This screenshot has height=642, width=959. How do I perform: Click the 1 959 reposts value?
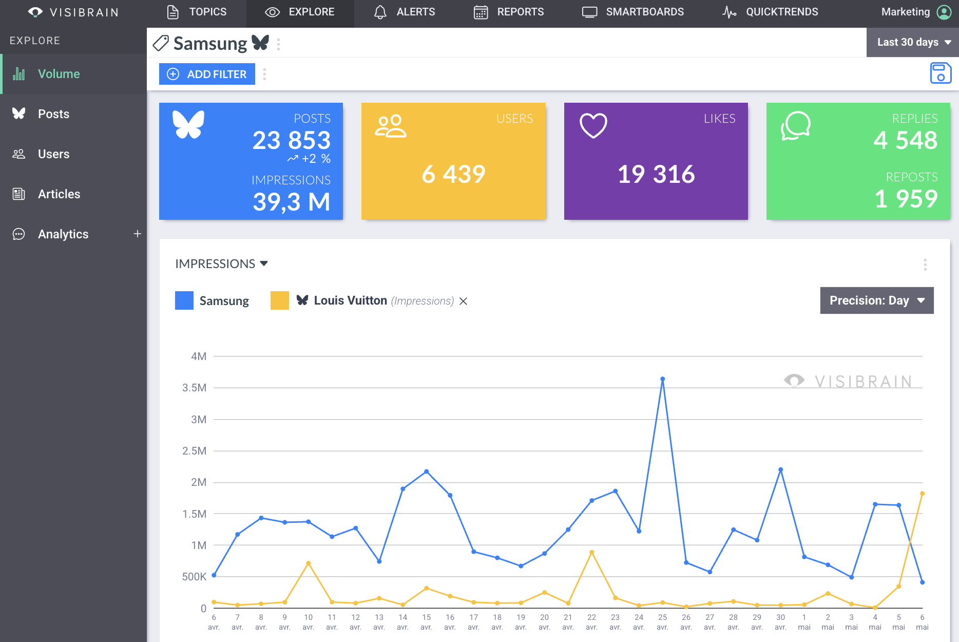906,199
